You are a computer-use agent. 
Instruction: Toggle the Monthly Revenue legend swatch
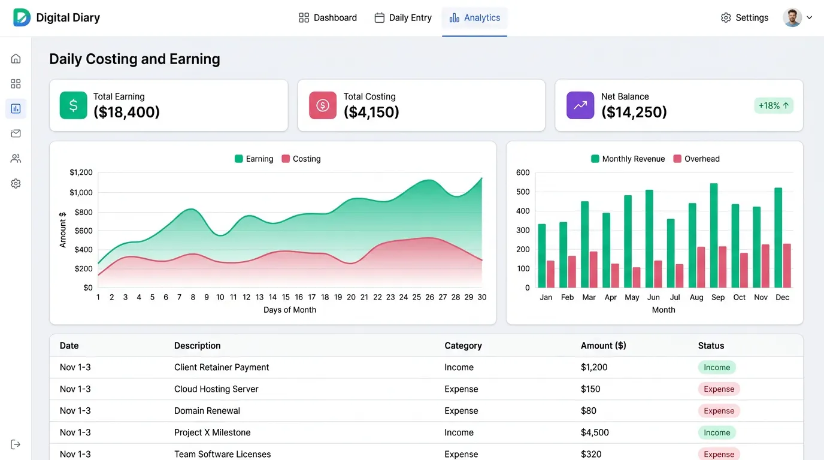[595, 159]
